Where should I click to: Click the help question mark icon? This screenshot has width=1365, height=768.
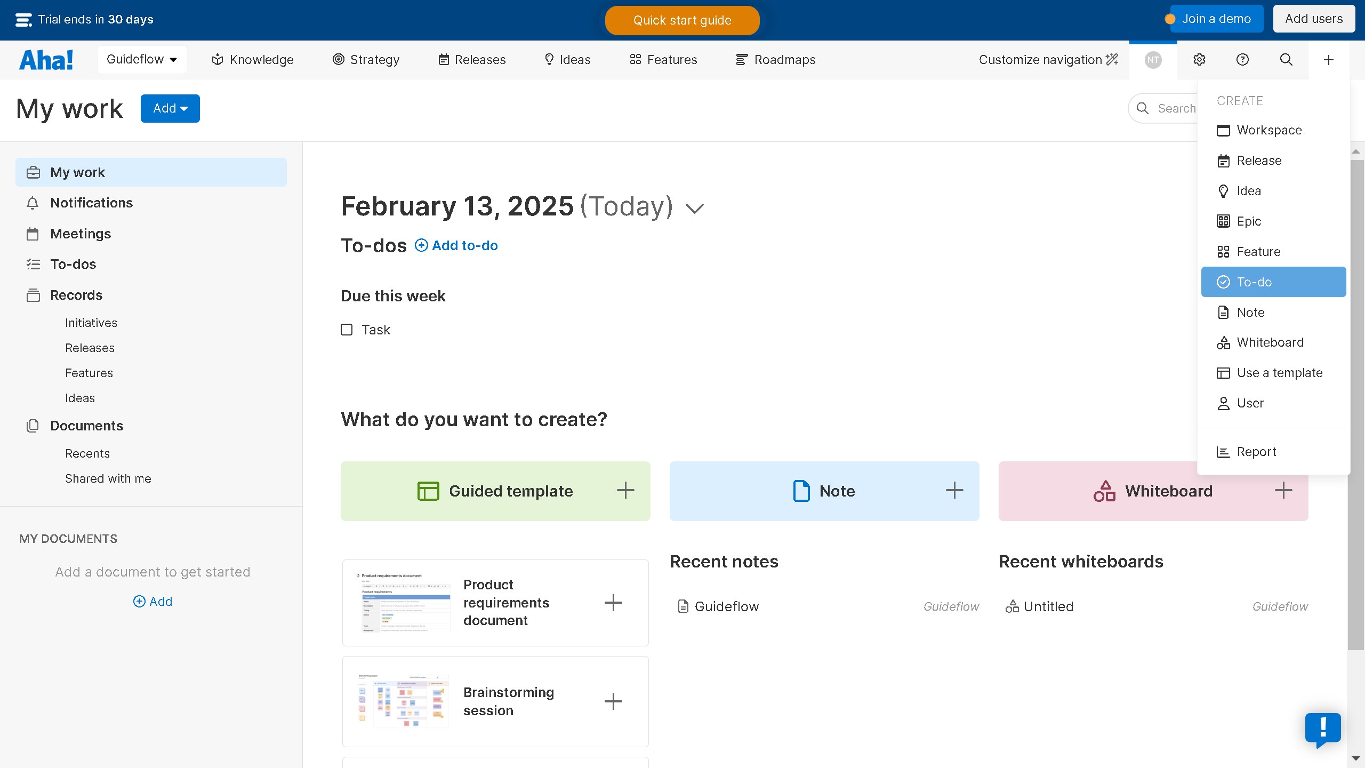click(x=1242, y=60)
